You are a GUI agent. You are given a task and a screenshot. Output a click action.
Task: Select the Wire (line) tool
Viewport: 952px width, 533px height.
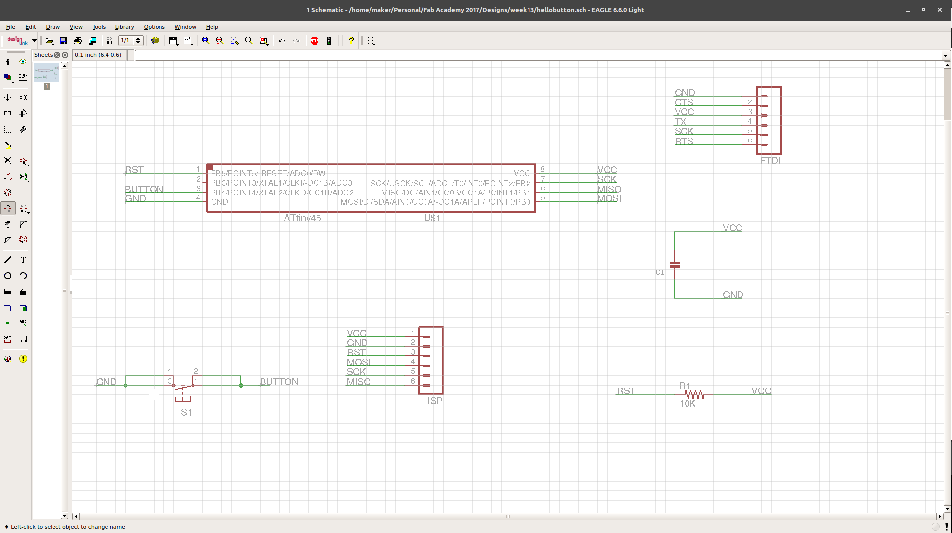coord(8,260)
